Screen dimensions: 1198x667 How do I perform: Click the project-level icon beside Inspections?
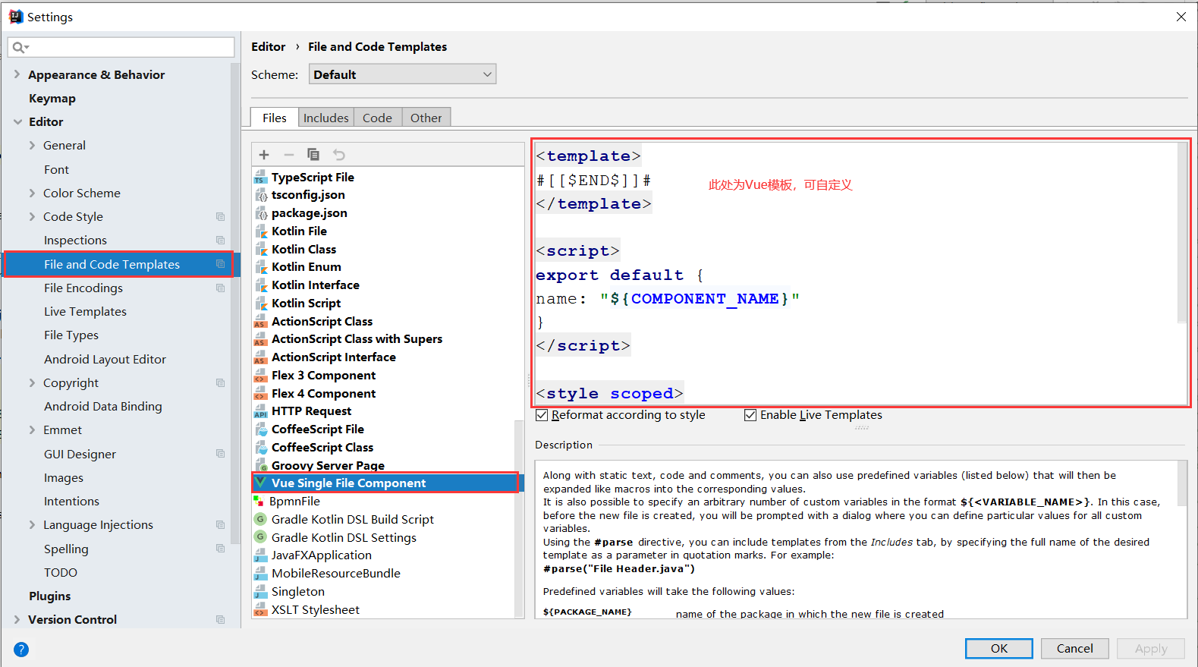pos(220,241)
